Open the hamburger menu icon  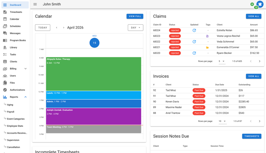(x=35, y=4)
